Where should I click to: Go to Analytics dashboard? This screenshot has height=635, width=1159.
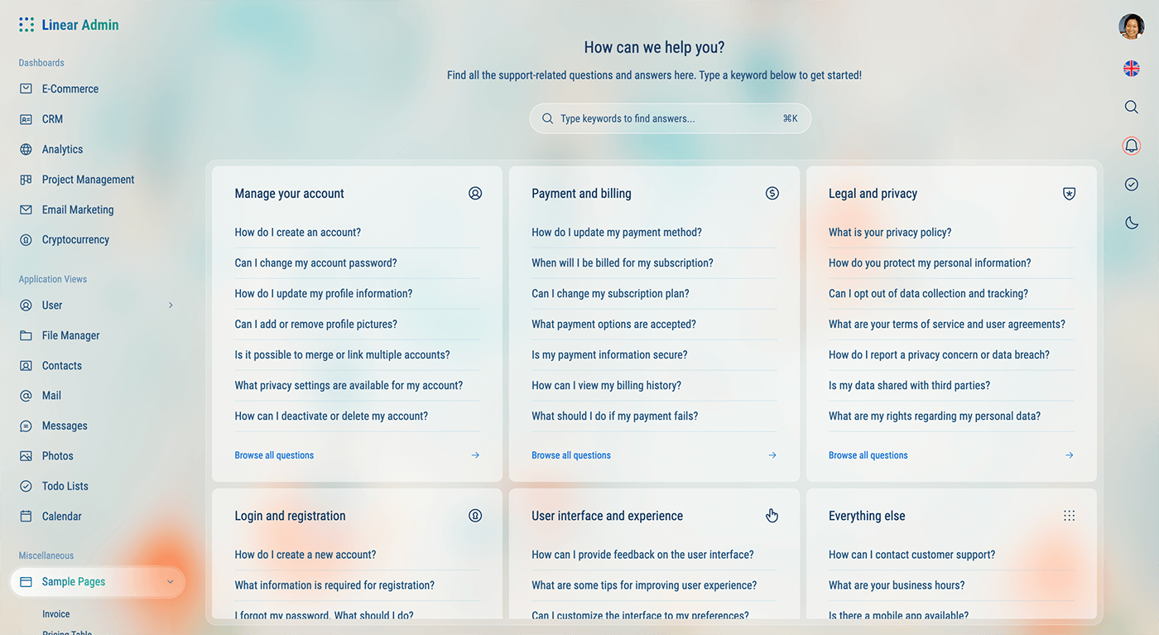98,149
